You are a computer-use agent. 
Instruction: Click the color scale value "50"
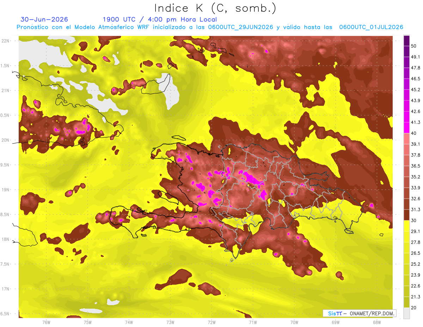point(414,46)
